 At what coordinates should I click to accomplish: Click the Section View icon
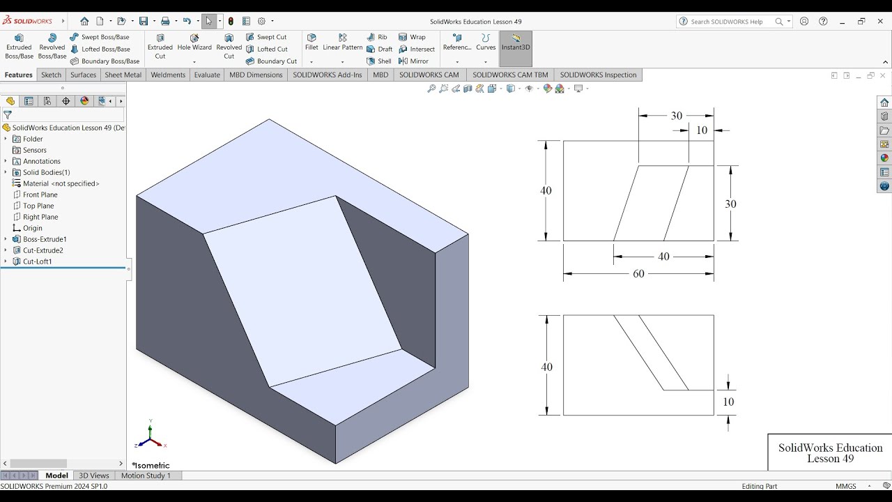coord(468,89)
